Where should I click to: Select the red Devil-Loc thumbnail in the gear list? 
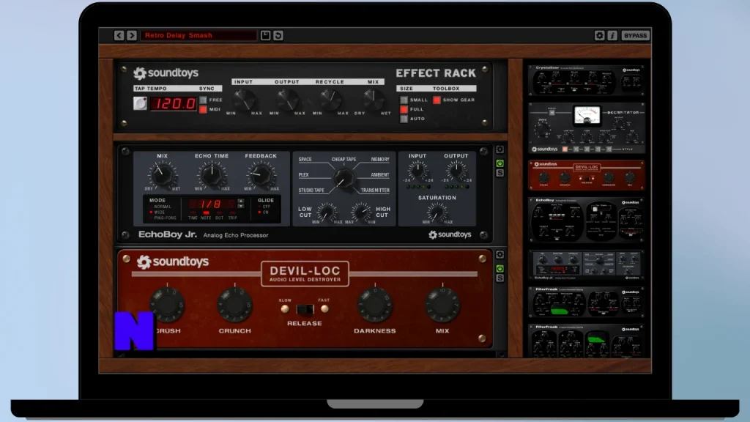coord(587,175)
